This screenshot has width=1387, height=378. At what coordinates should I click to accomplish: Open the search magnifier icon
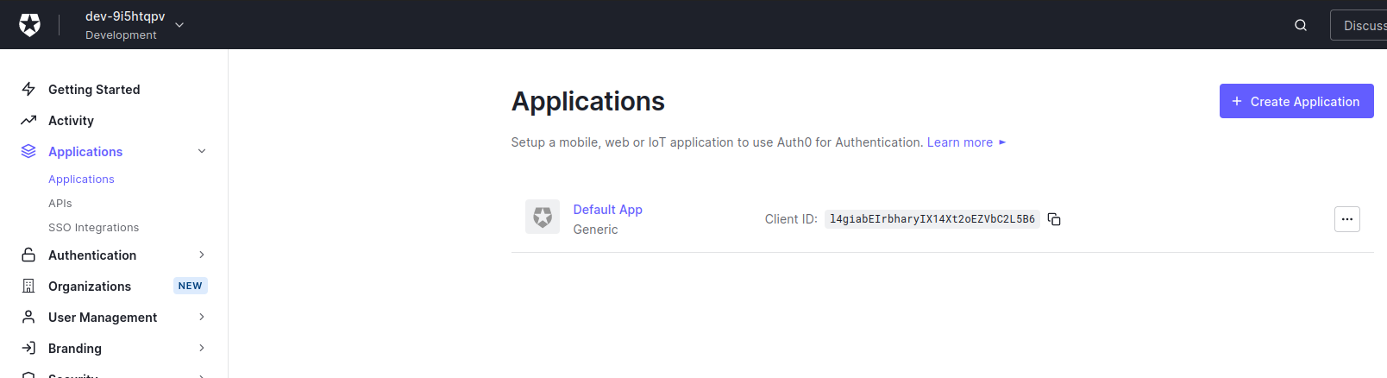(1301, 25)
